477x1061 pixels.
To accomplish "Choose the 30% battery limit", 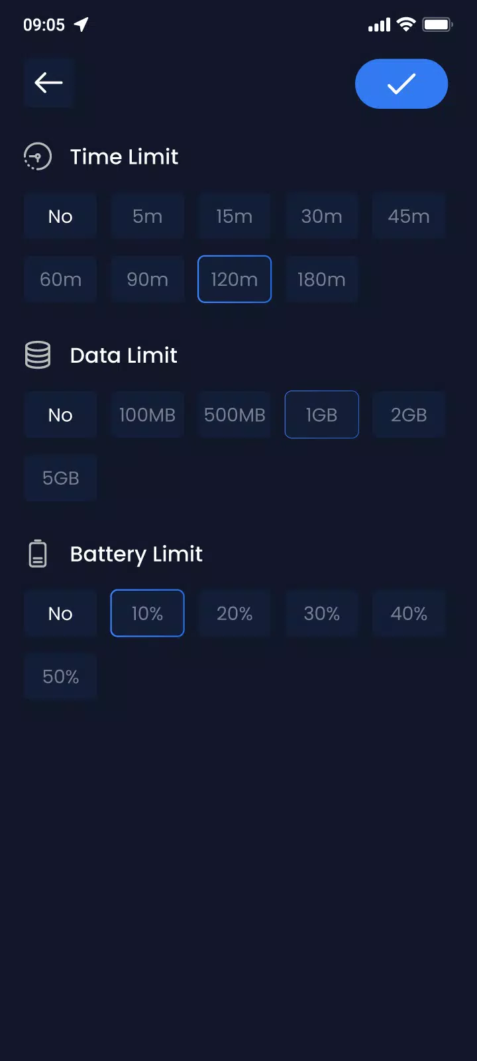I will click(321, 613).
